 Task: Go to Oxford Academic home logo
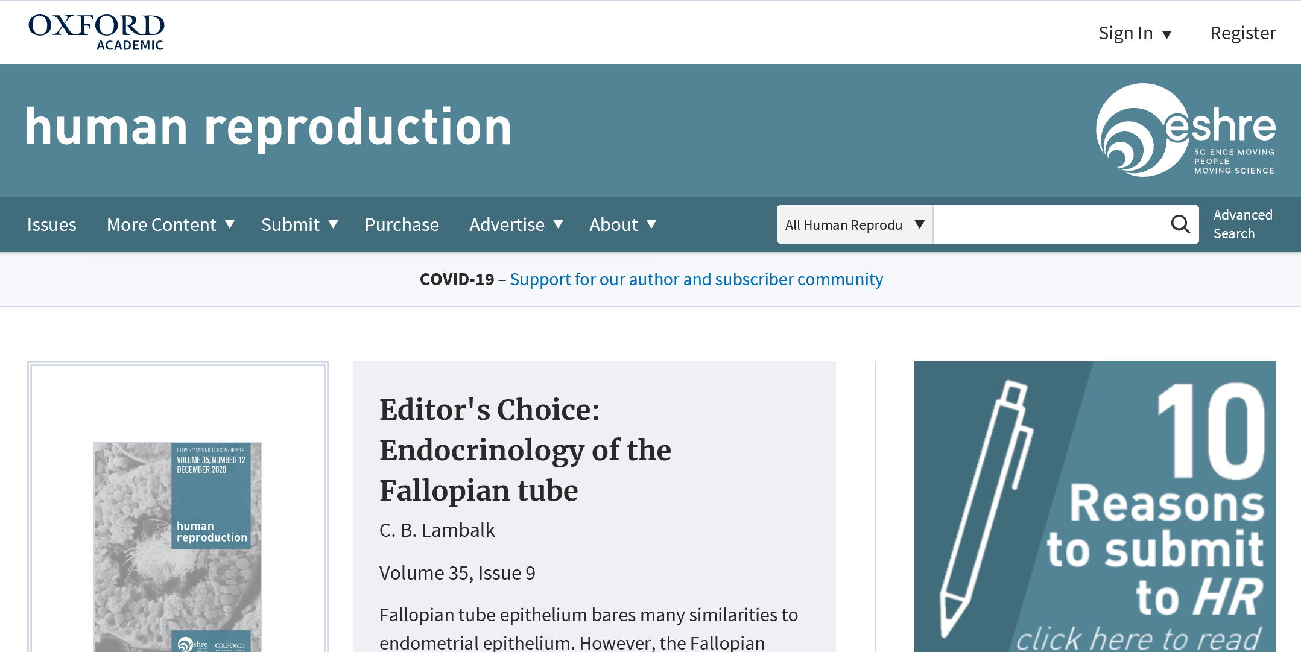tap(96, 32)
